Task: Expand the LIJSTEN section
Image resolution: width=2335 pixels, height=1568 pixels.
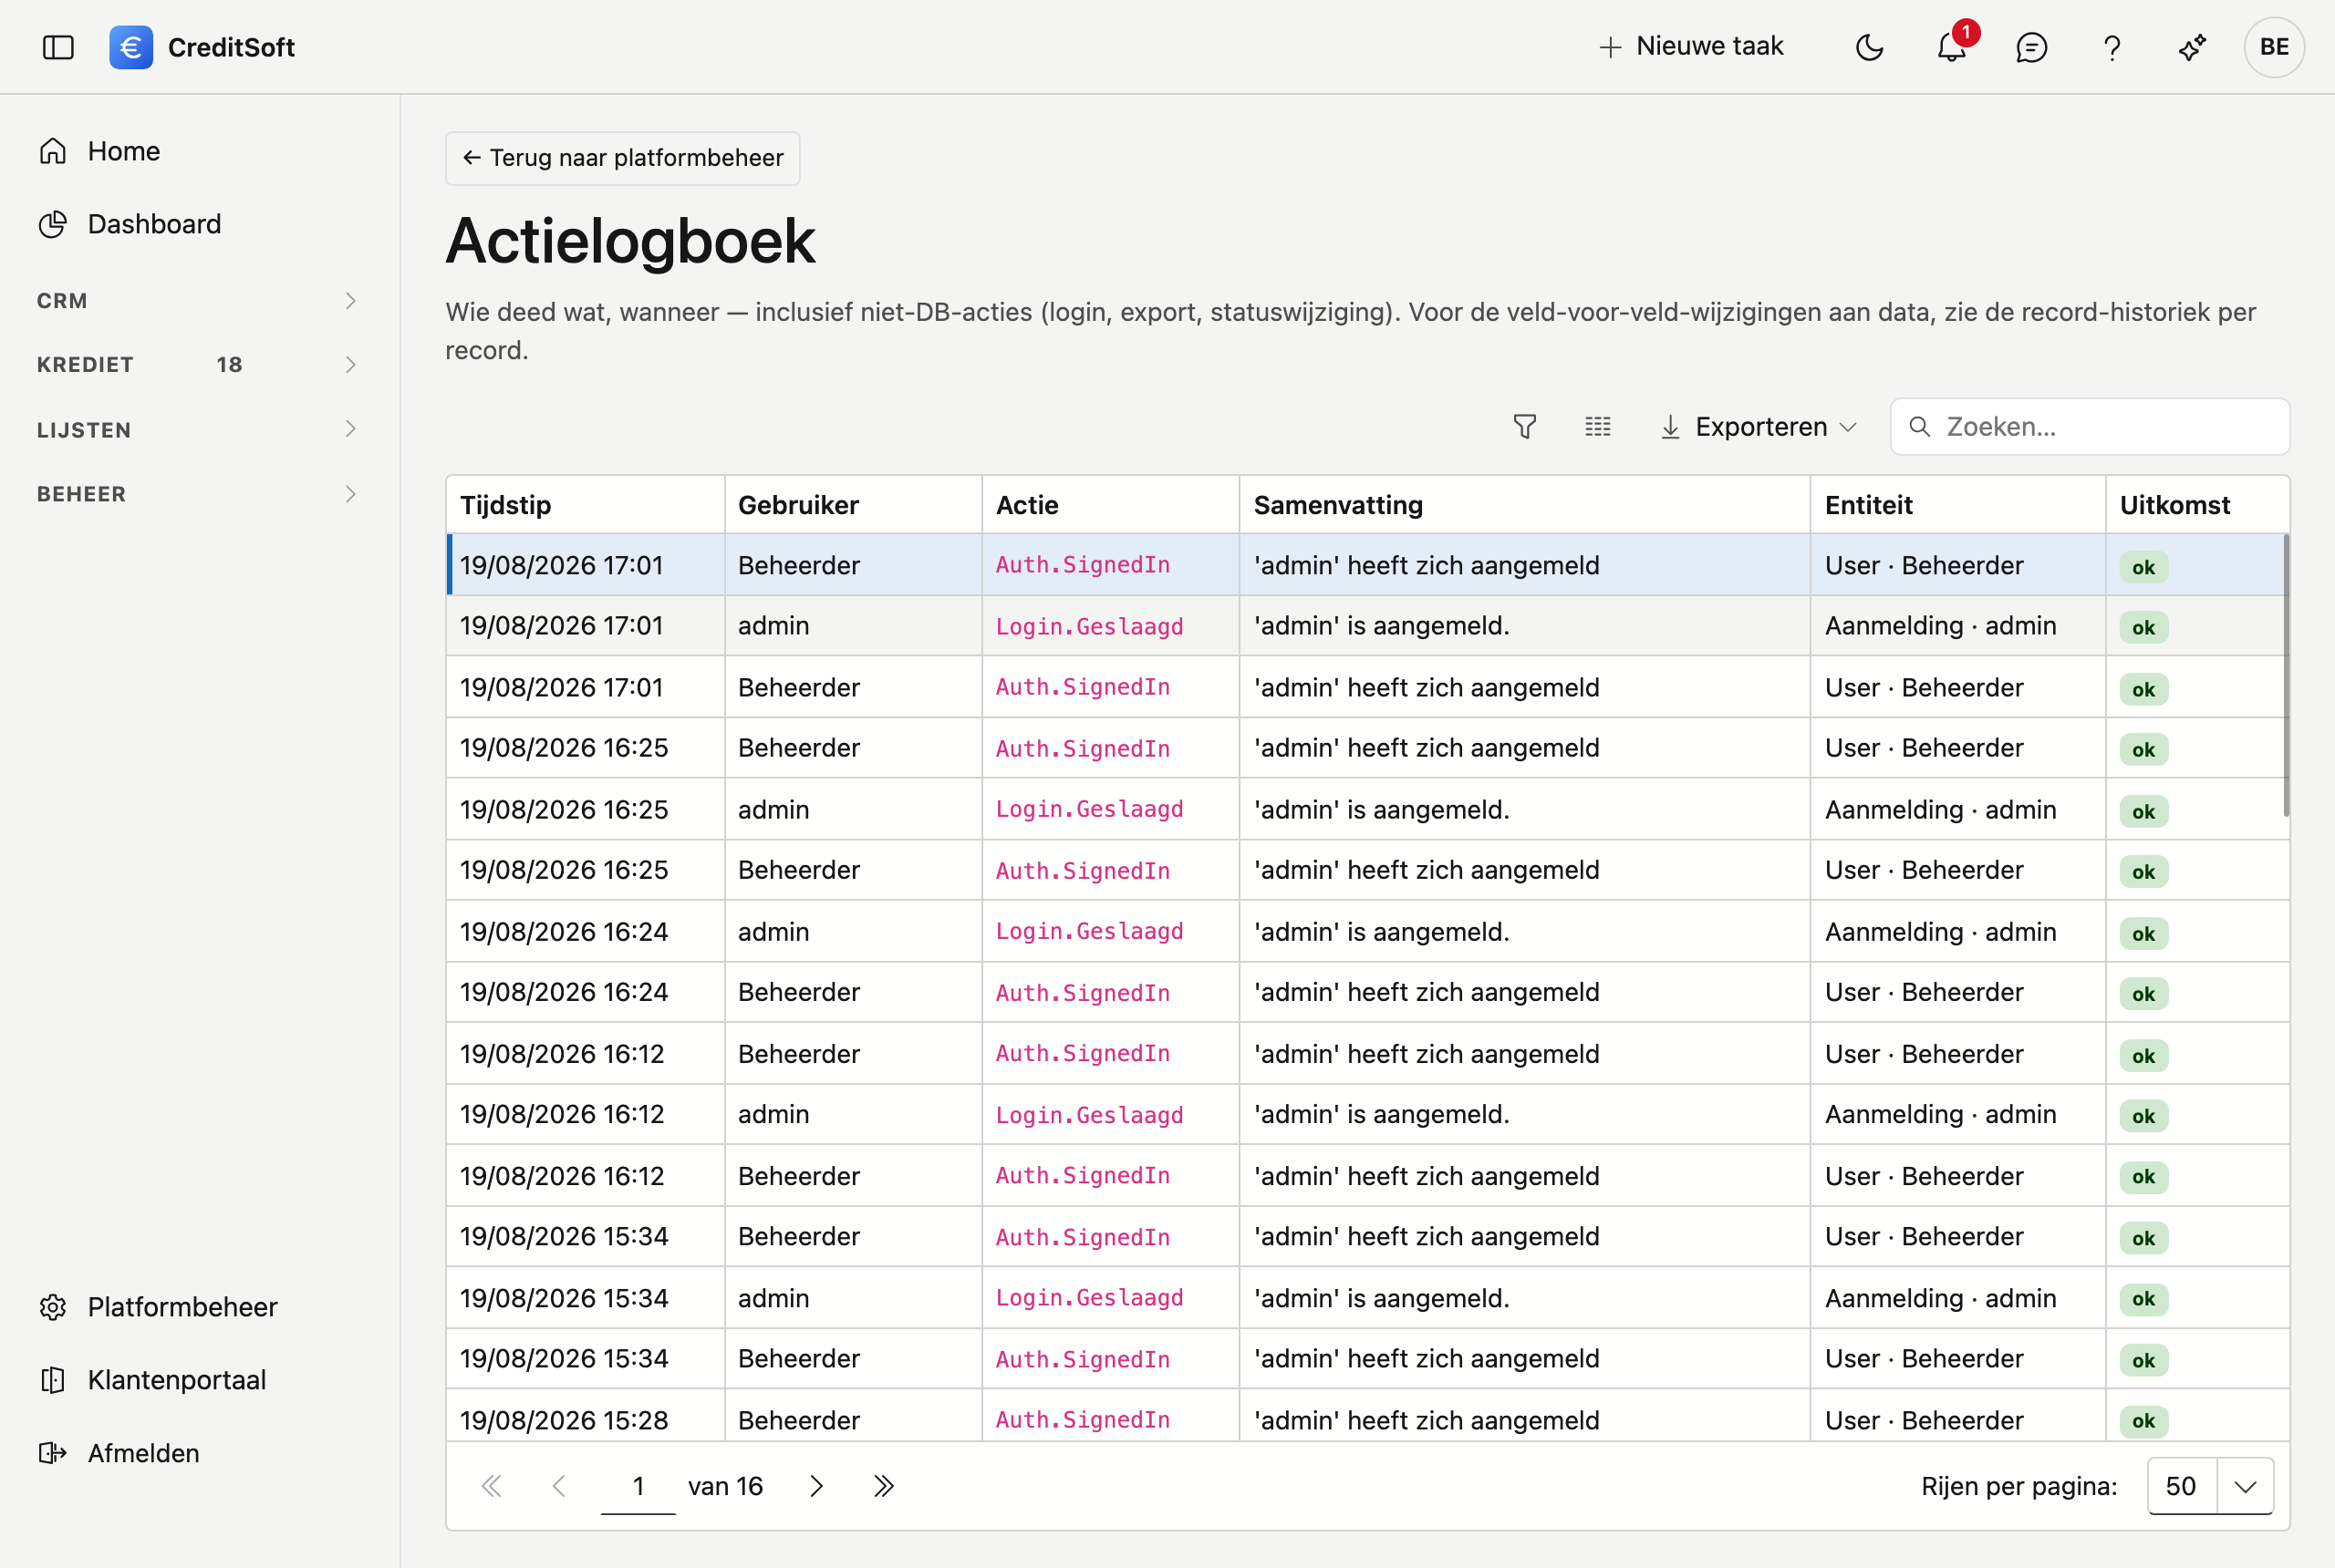Action: [x=198, y=429]
